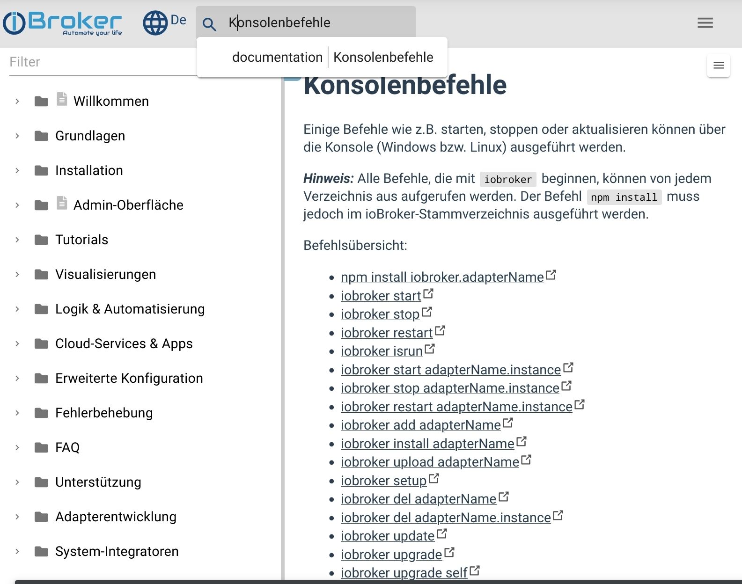The height and width of the screenshot is (584, 742).
Task: Follow the iobroker upgrade self link
Action: pyautogui.click(x=404, y=573)
